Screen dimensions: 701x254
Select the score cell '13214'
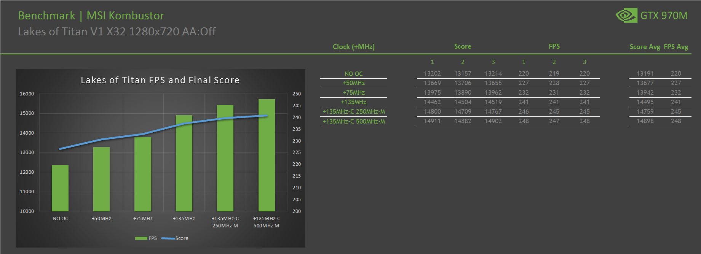[x=493, y=74]
